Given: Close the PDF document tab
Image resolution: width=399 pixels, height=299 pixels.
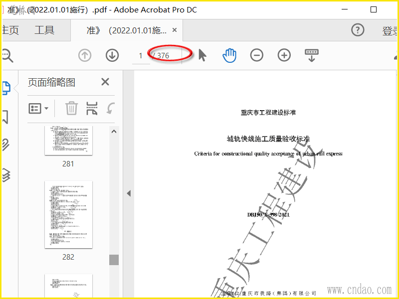Looking at the screenshot, I should tap(175, 30).
